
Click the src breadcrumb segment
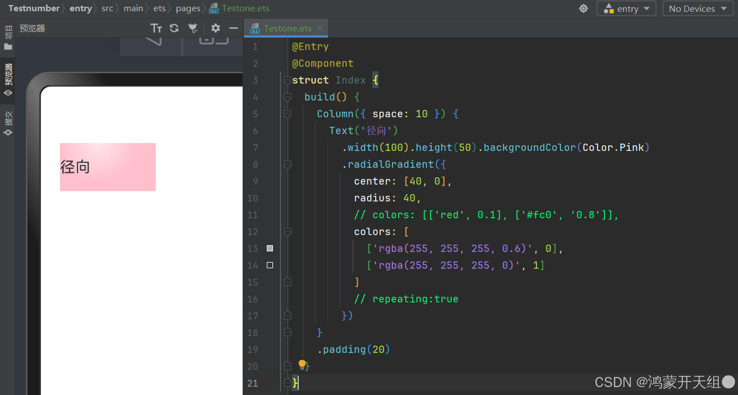[107, 8]
